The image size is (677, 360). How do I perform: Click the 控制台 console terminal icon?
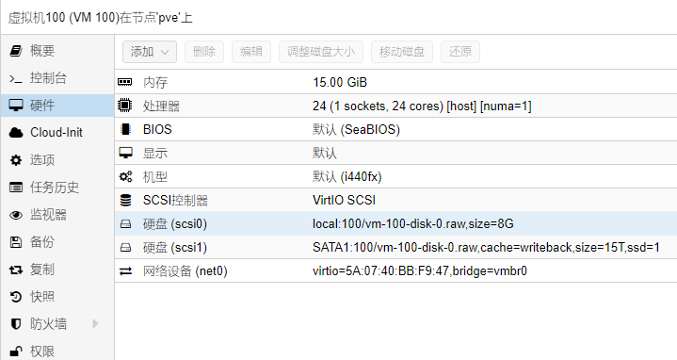click(16, 78)
